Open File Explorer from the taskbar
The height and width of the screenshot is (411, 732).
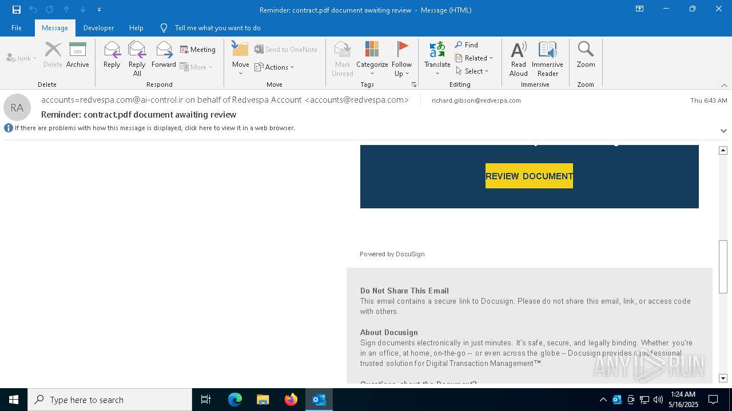tap(262, 400)
